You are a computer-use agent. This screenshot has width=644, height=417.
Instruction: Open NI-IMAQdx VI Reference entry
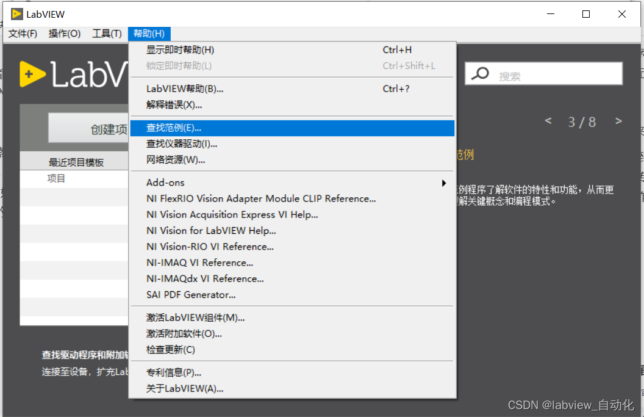(293, 279)
